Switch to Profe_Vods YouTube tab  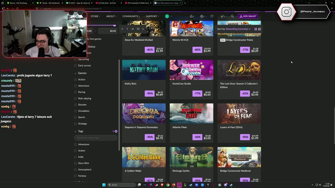(108, 3)
